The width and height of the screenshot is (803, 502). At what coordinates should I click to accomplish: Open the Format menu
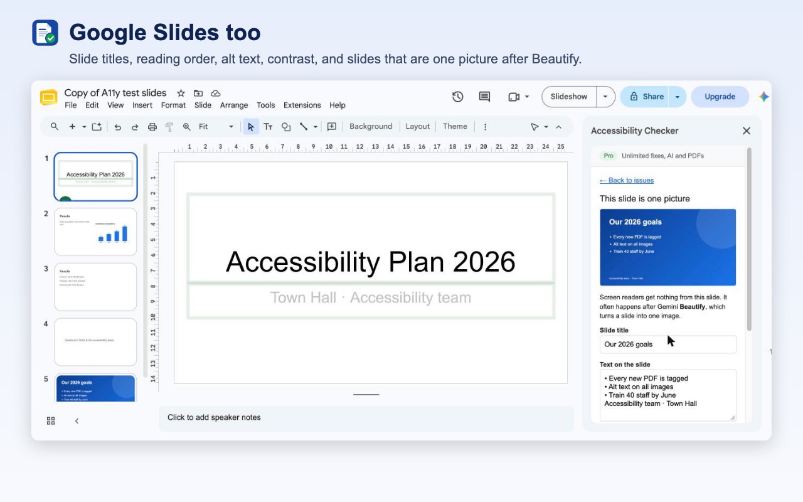click(x=173, y=105)
